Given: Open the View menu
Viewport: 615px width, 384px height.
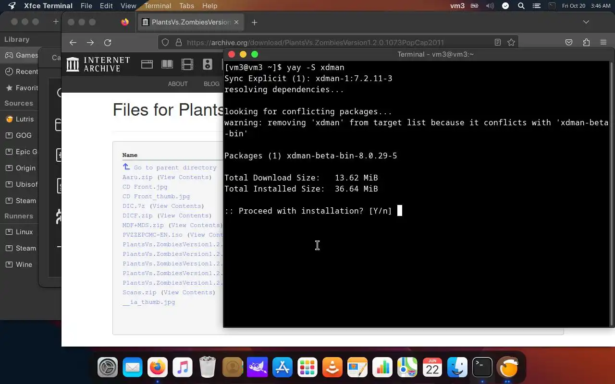Looking at the screenshot, I should [128, 6].
